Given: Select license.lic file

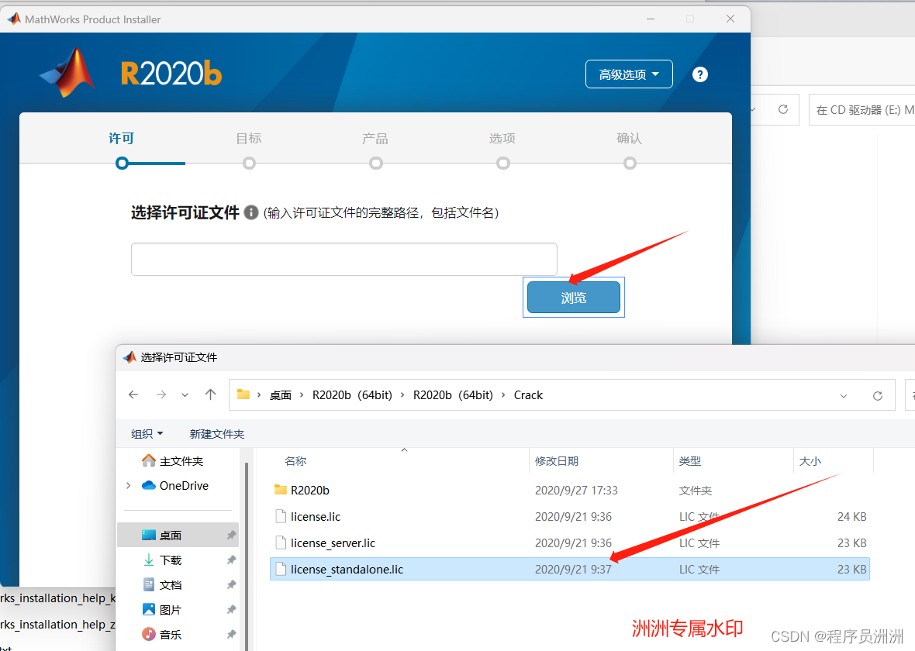Looking at the screenshot, I should [x=569, y=516].
